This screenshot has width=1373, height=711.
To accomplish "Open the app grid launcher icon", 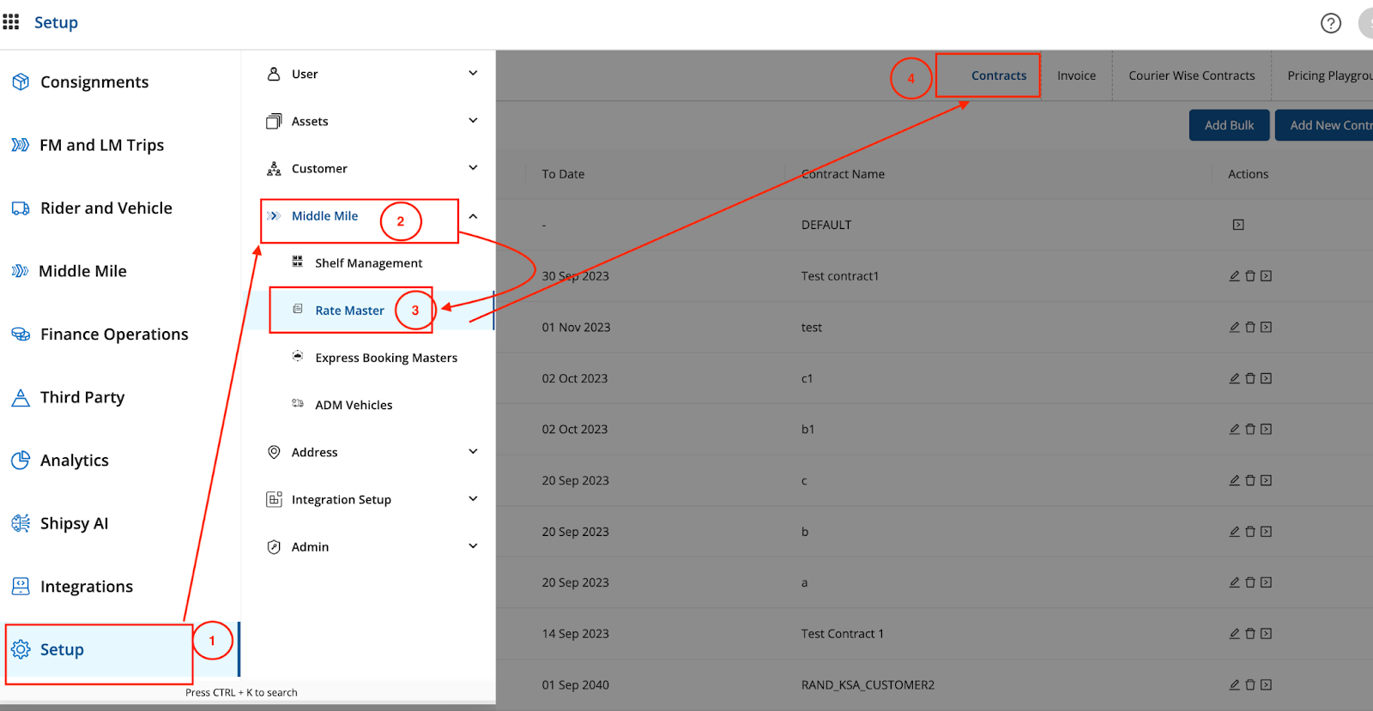I will click(11, 21).
